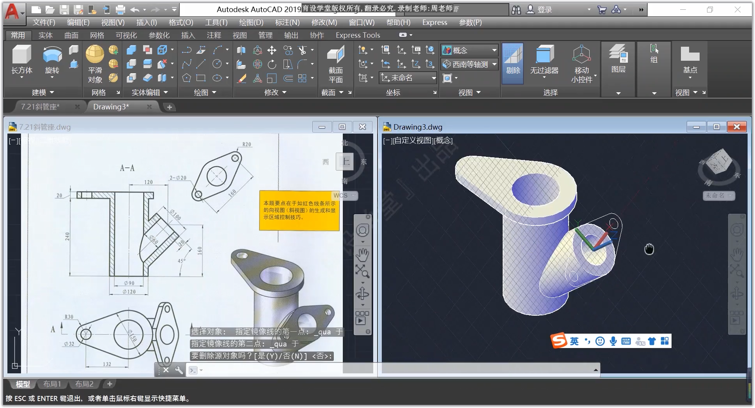Image resolution: width=755 pixels, height=408 pixels.
Task: Click the 登录 sign-in button
Action: [539, 10]
